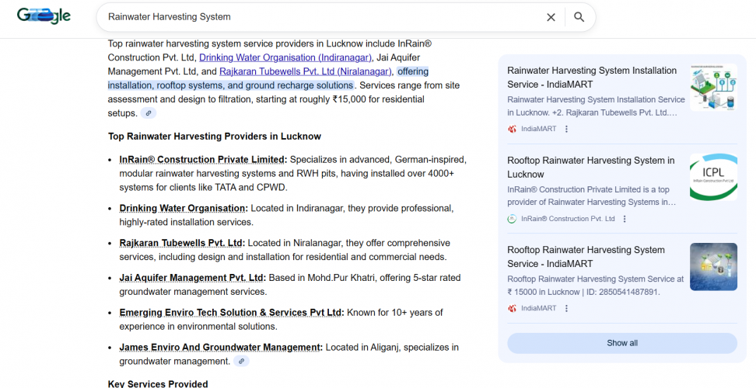756x388 pixels.
Task: Open Rooftop Rainwater Harvesting System in Lucknow
Action: point(591,168)
